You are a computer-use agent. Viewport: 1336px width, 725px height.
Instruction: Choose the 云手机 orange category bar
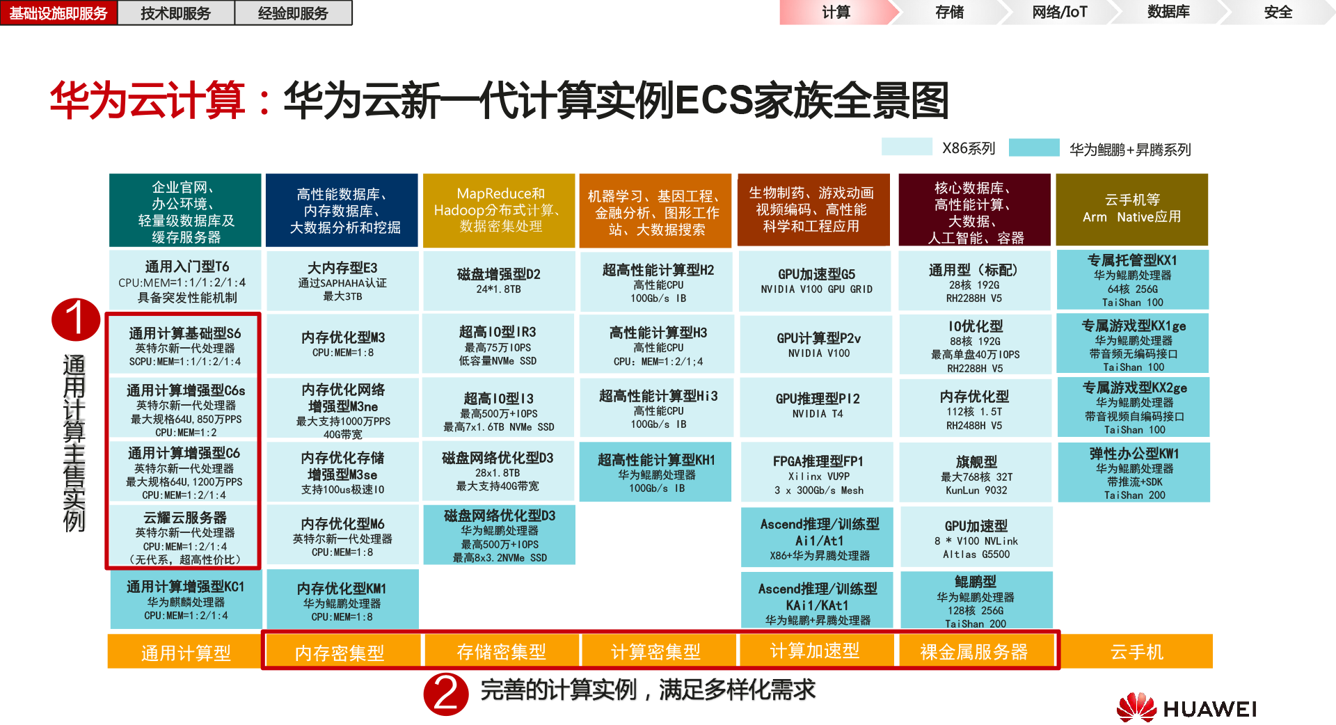coord(1136,651)
